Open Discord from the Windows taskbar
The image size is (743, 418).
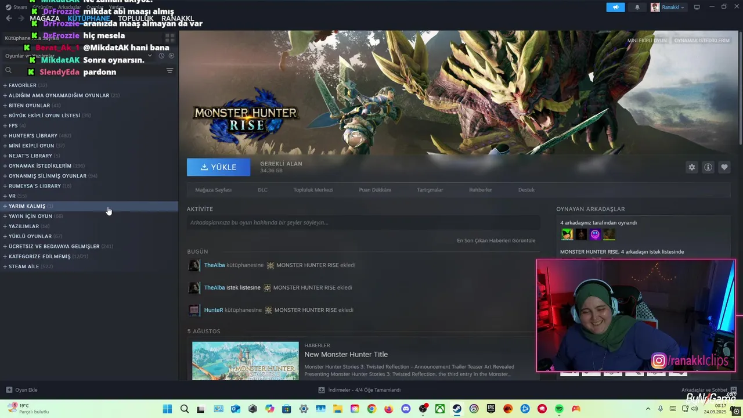[406, 409]
